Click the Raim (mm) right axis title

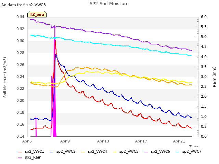[x=214, y=77]
